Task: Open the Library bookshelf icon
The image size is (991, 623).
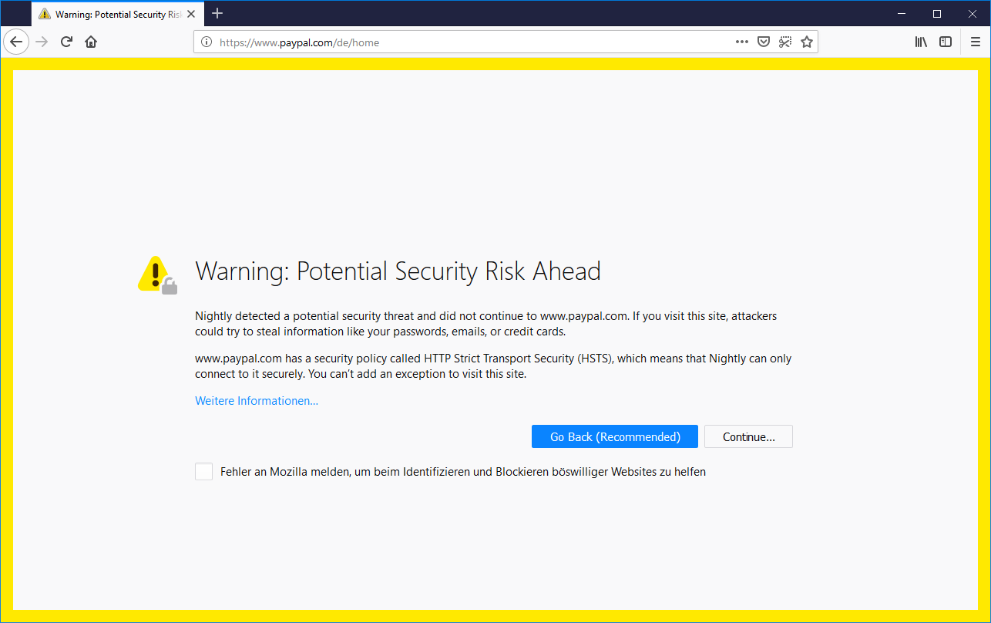Action: (x=921, y=42)
